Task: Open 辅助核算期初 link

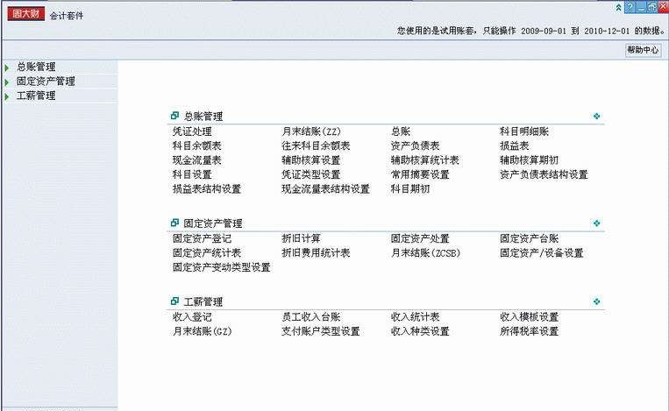Action: point(529,160)
